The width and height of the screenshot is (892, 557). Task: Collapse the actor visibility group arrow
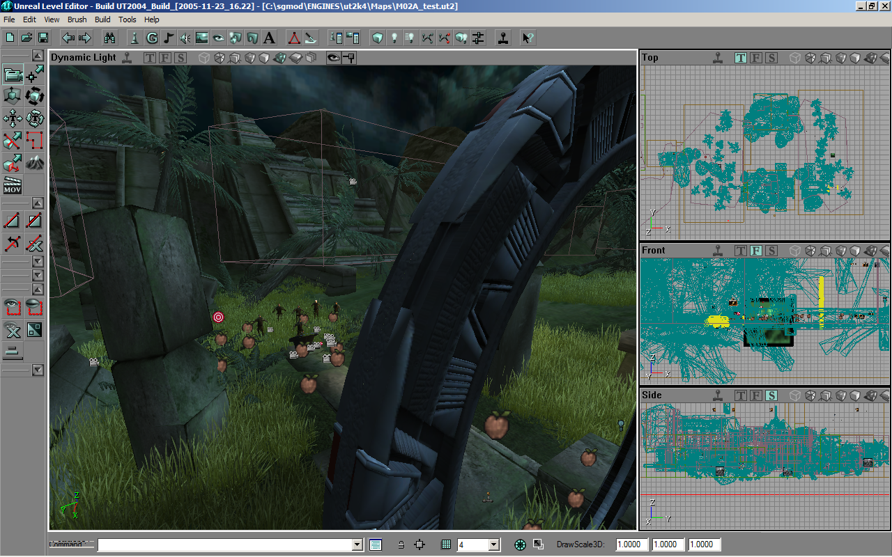(x=38, y=288)
